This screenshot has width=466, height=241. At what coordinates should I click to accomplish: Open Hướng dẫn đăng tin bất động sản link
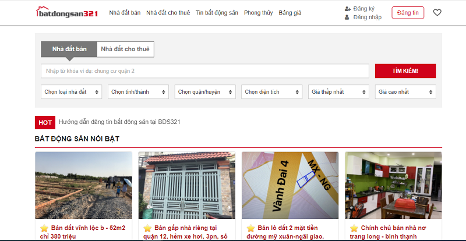coord(119,122)
